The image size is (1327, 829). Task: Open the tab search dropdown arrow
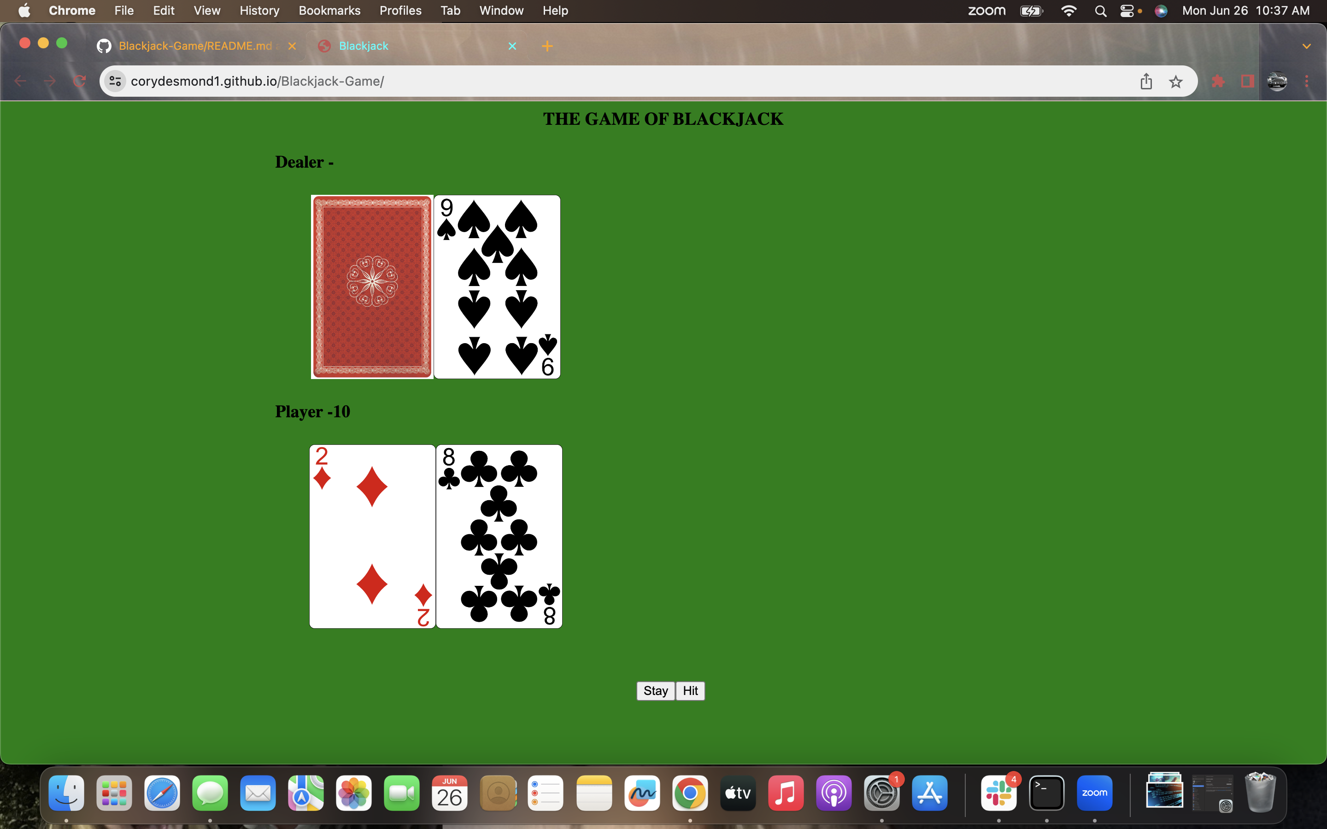pyautogui.click(x=1307, y=46)
